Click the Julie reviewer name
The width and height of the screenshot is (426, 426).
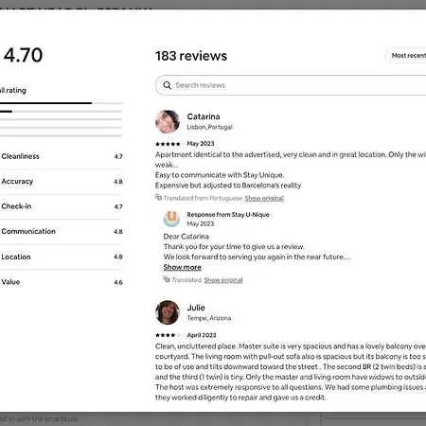click(196, 308)
